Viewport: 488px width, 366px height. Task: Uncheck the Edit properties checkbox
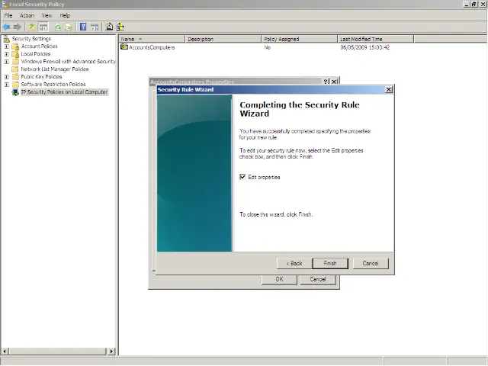point(243,177)
